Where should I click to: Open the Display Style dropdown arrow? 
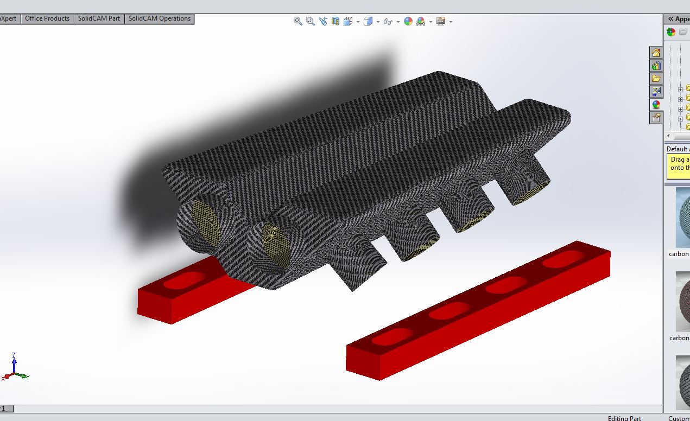click(377, 22)
